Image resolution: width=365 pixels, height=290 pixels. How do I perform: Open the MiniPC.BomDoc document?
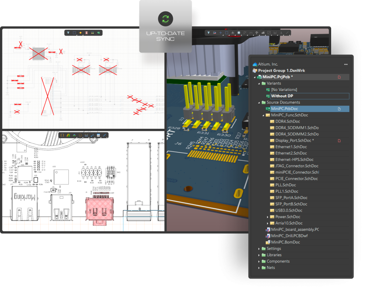[x=285, y=242]
